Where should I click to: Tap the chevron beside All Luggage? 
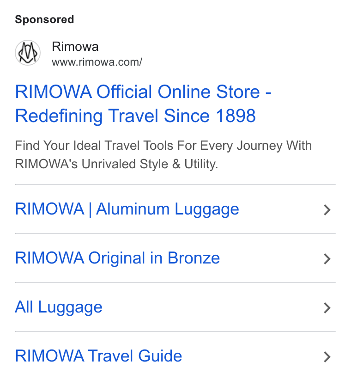tap(327, 308)
